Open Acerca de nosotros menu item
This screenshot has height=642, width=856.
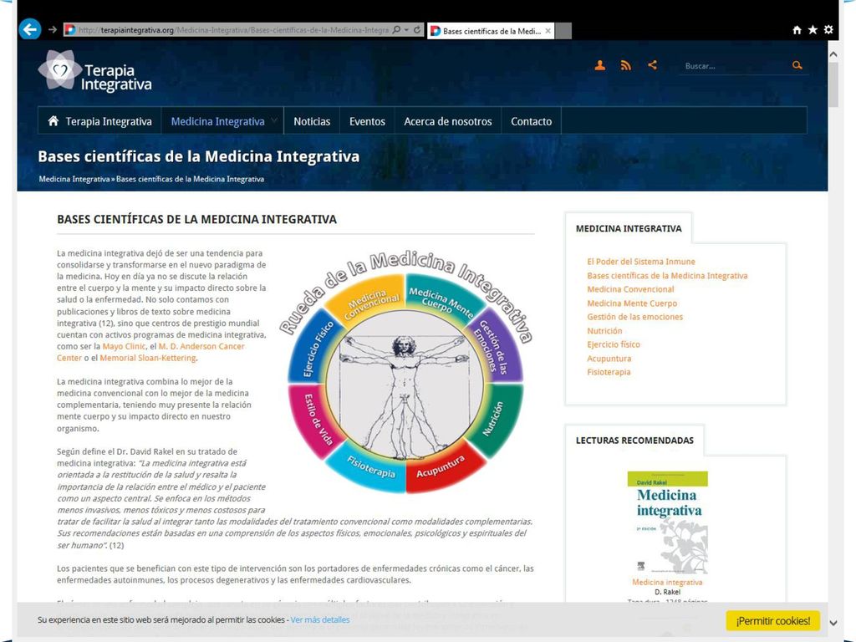coord(448,122)
